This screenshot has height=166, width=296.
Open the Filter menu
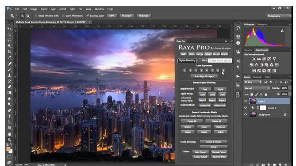point(73,9)
